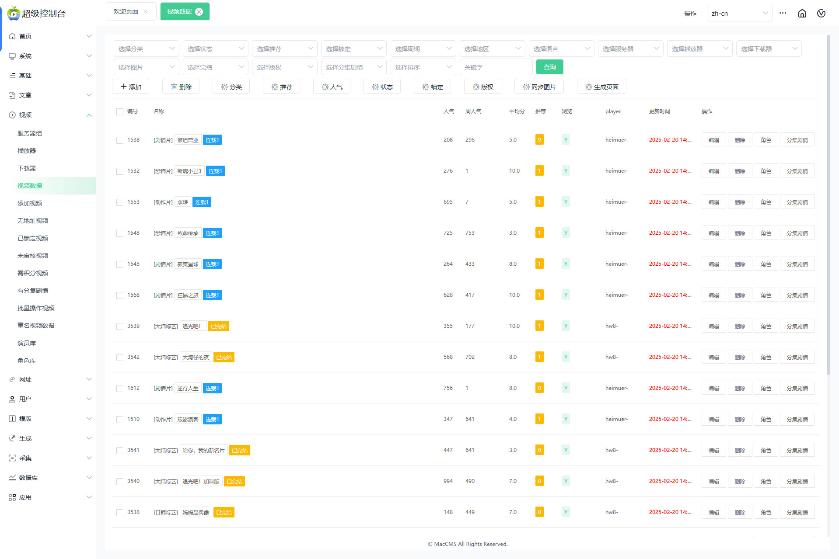This screenshot has height=559, width=839.
Task: Toggle the select-all checkbox in table header
Action: [x=119, y=111]
